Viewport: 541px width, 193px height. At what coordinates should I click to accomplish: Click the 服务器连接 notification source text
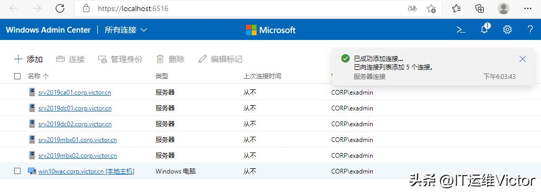click(x=370, y=76)
